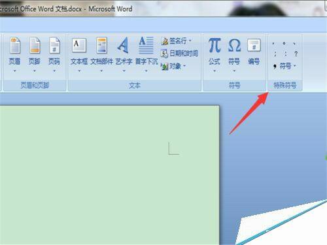Click the 对象 object icon
The image size is (327, 245).
point(164,66)
